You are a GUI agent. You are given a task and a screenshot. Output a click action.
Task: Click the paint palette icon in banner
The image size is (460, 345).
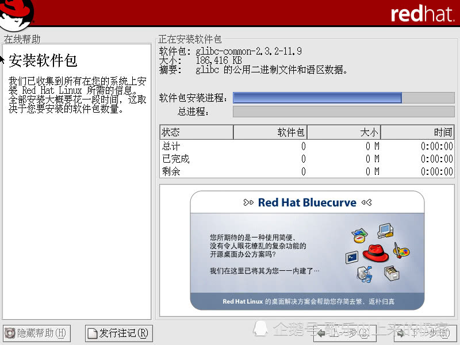pyautogui.click(x=401, y=251)
